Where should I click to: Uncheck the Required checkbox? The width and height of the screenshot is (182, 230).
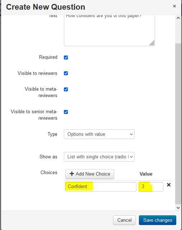[66, 57]
